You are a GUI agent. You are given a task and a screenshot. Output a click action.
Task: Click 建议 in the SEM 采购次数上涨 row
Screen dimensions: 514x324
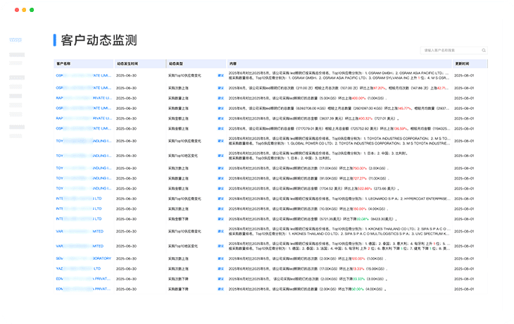click(x=221, y=258)
